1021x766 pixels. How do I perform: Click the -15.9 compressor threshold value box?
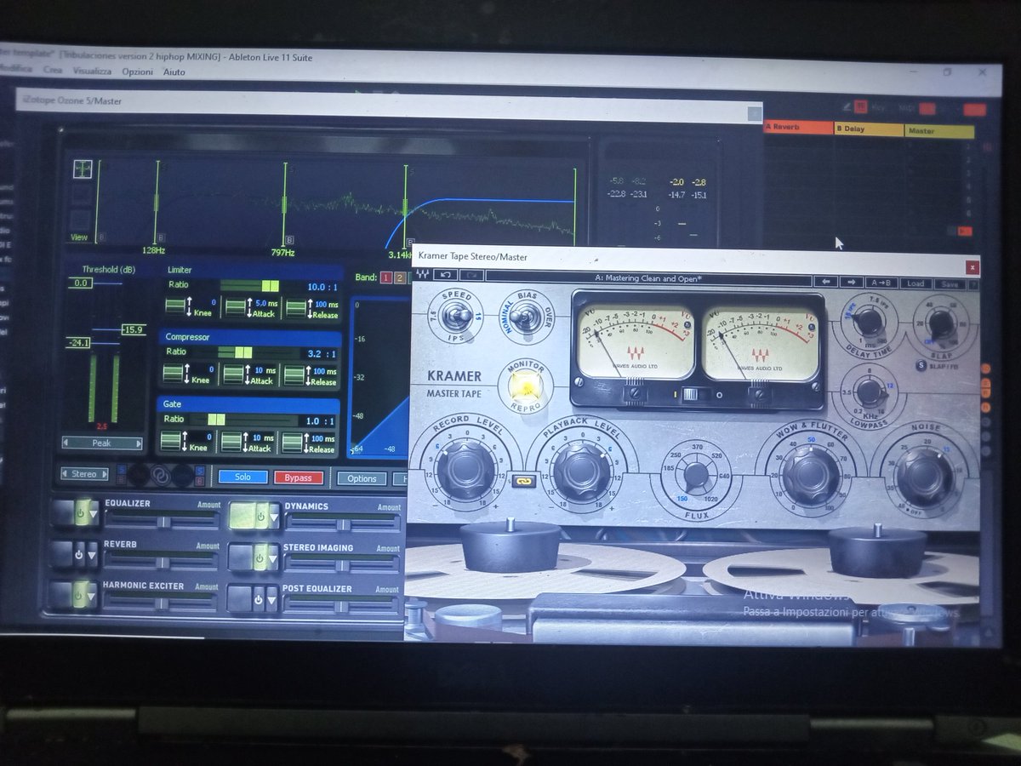(134, 329)
